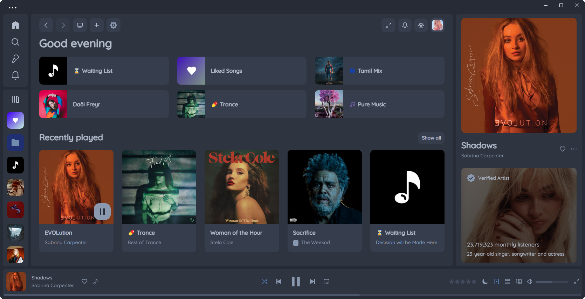This screenshot has height=299, width=585.
Task: Open friend activity people icon
Action: click(421, 25)
